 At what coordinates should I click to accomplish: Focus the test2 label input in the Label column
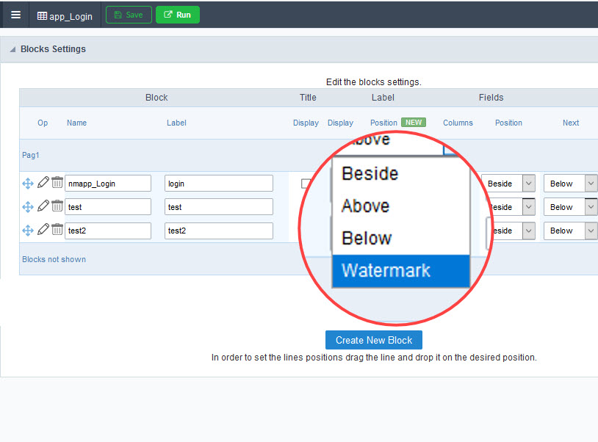pos(219,231)
